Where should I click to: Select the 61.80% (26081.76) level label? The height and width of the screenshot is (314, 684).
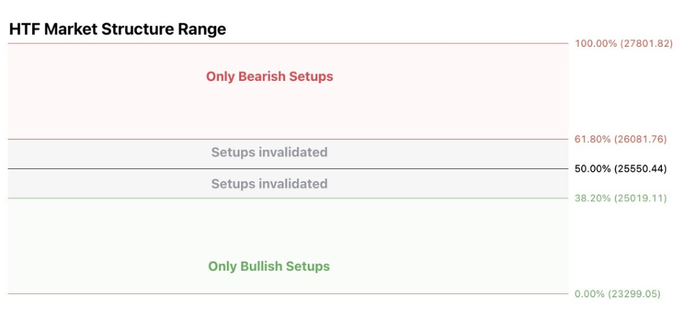click(621, 139)
